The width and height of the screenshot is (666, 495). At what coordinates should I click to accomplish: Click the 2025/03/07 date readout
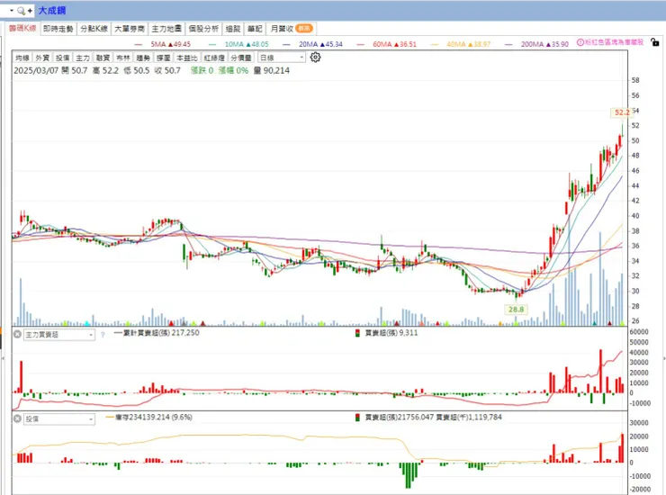pyautogui.click(x=36, y=70)
